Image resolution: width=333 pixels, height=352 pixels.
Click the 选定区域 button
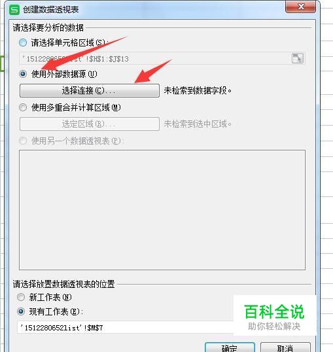click(90, 124)
